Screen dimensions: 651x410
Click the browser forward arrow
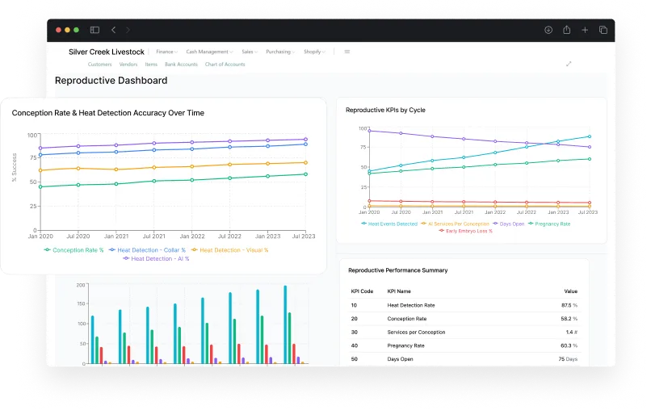pyautogui.click(x=130, y=30)
